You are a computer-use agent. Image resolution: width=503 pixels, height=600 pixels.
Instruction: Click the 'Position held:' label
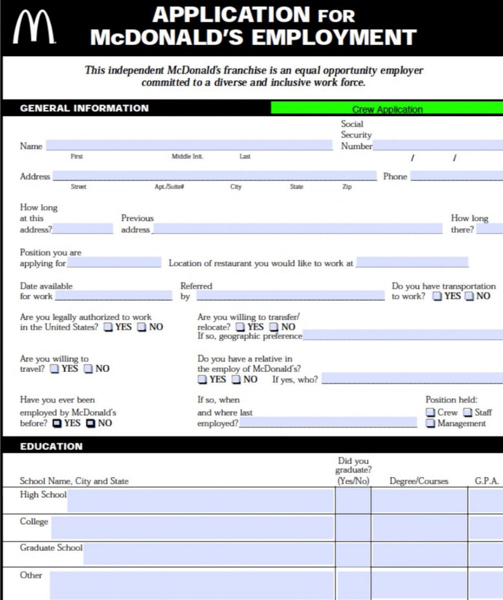point(451,399)
